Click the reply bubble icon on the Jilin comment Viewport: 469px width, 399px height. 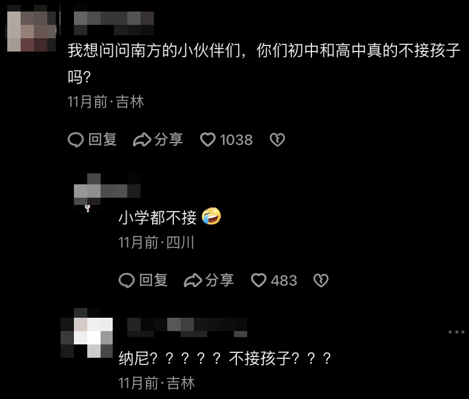(x=75, y=139)
